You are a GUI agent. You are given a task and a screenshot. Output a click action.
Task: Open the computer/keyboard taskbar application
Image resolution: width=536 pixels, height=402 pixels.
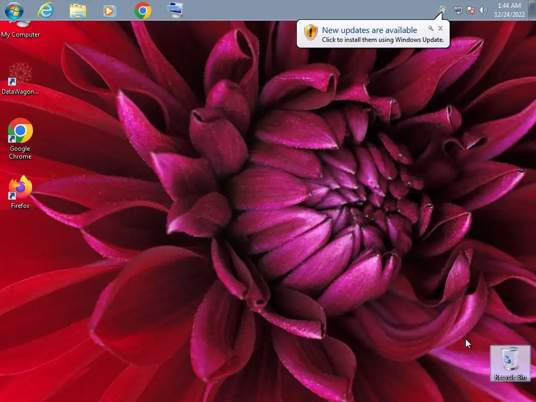(175, 10)
